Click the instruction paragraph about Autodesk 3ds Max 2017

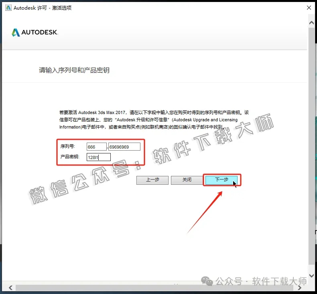154,120
